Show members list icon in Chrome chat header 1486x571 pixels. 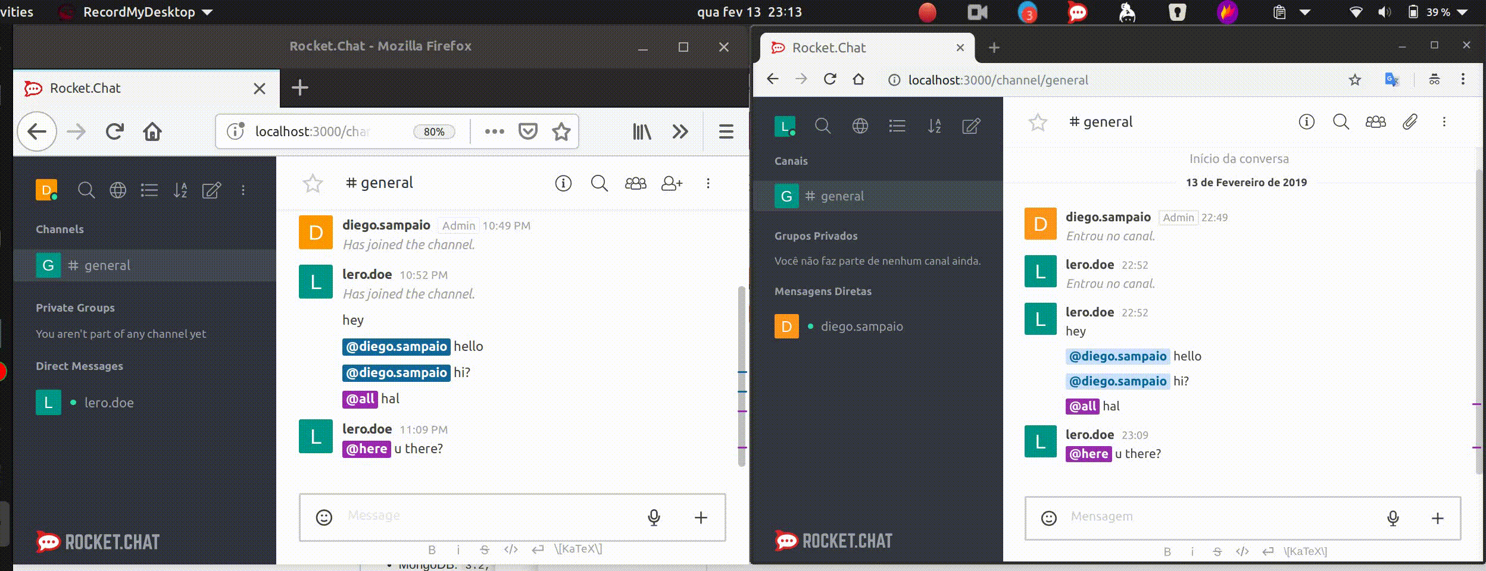(1375, 122)
